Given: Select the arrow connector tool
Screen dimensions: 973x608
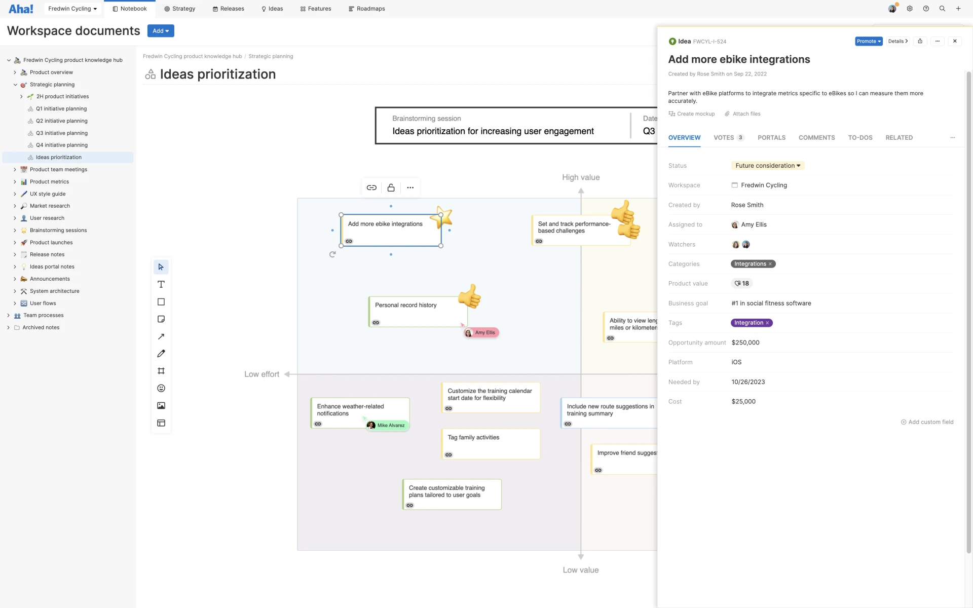Looking at the screenshot, I should point(161,336).
